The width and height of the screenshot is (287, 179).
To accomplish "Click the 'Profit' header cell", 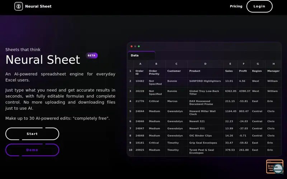I will point(244,73).
